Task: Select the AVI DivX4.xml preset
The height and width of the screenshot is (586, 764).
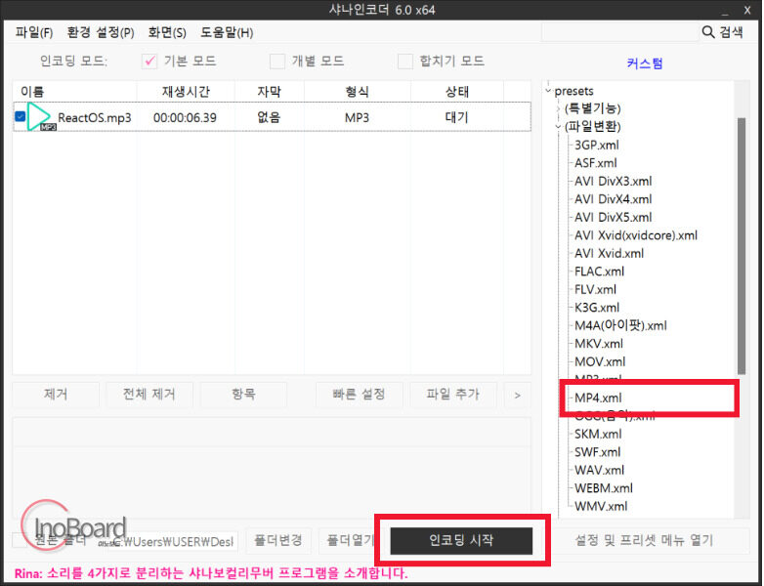Action: 613,199
